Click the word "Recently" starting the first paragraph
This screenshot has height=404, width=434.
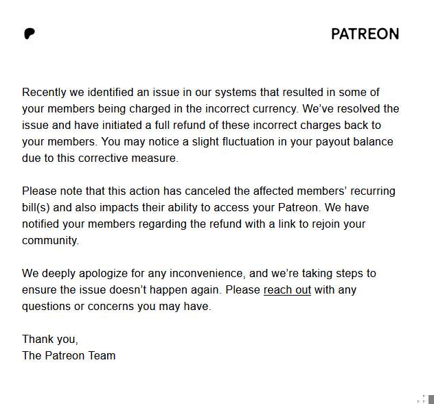pos(44,93)
